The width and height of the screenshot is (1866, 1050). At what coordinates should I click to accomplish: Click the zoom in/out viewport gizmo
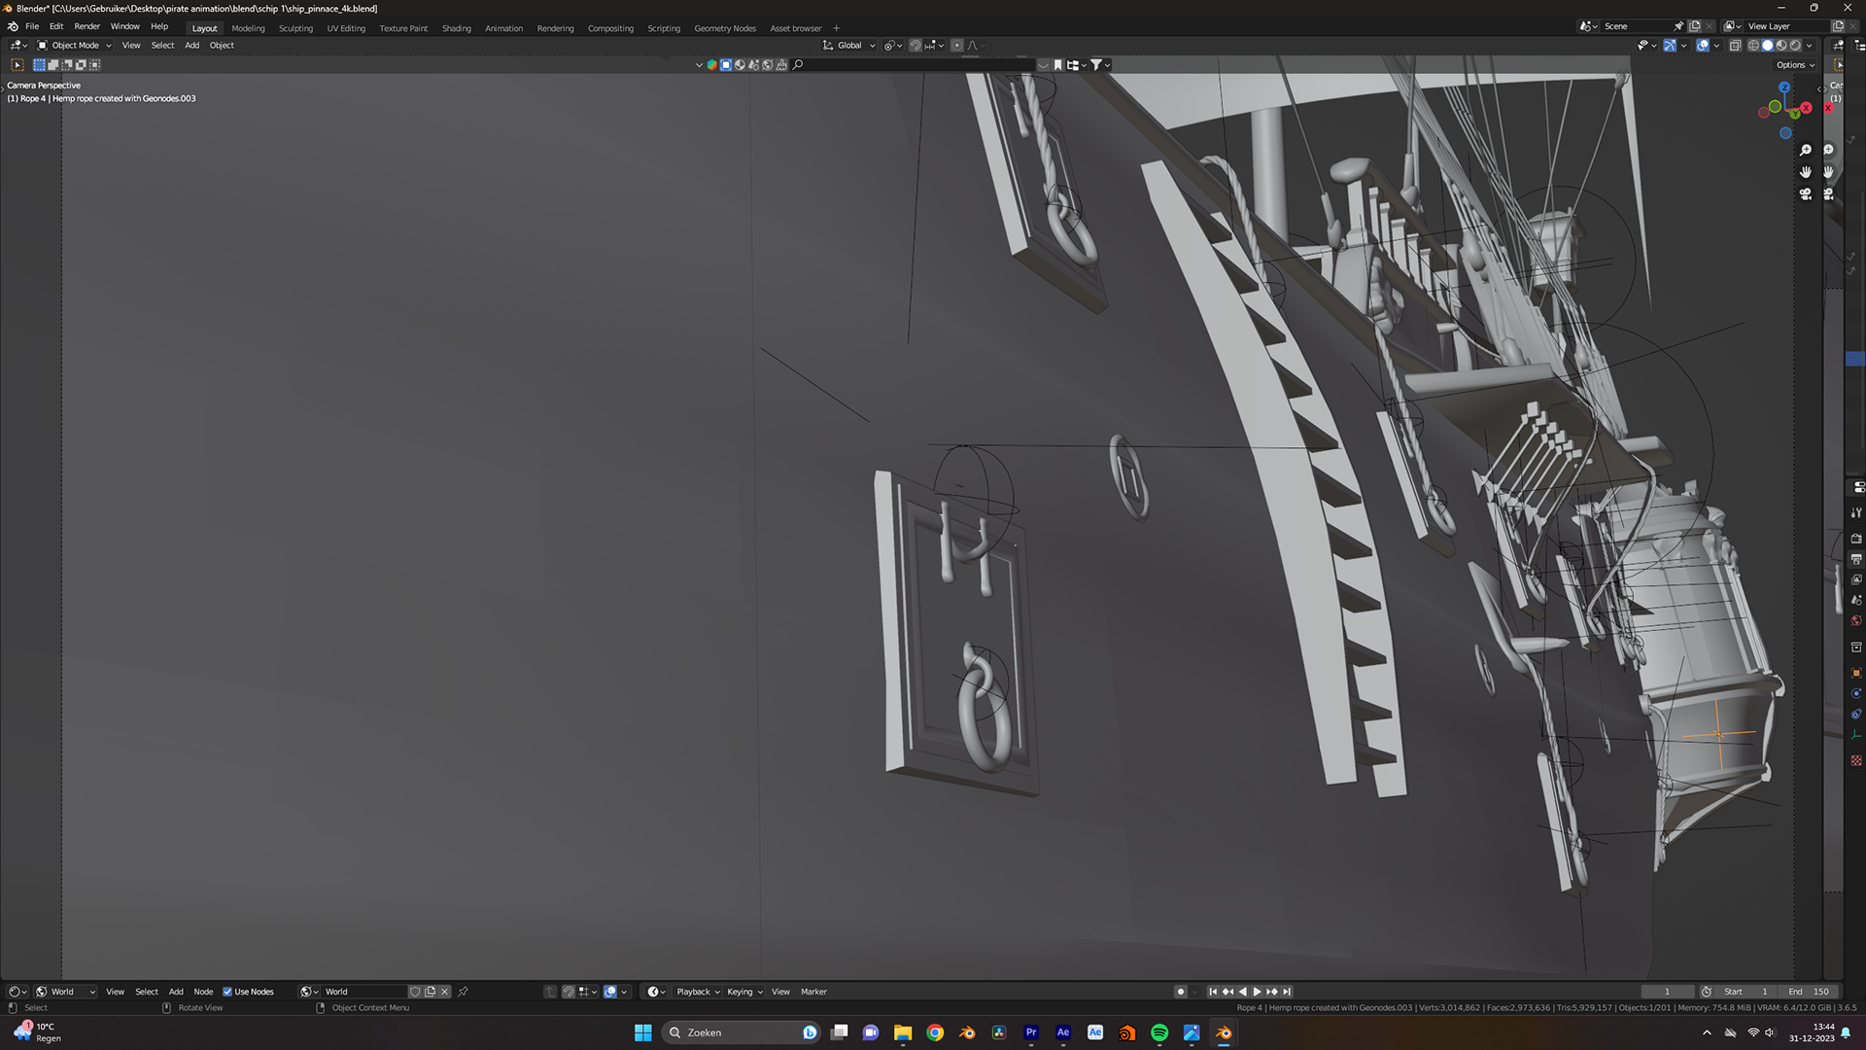tap(1805, 151)
